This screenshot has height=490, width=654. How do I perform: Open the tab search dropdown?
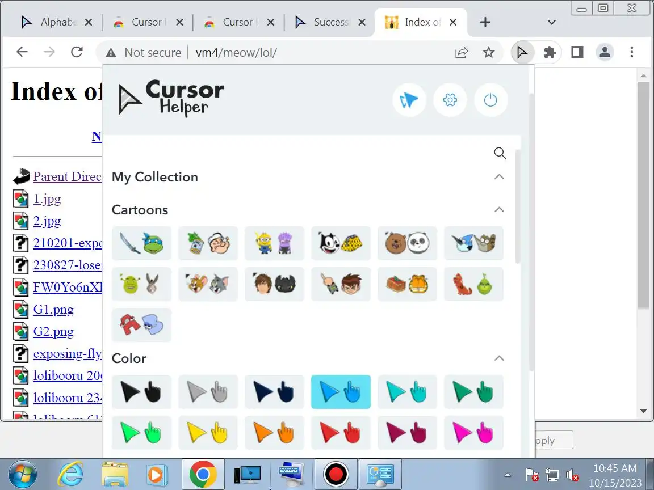pyautogui.click(x=551, y=22)
